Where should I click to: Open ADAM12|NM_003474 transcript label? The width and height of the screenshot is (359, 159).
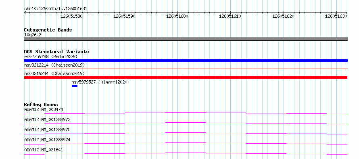[44, 109]
